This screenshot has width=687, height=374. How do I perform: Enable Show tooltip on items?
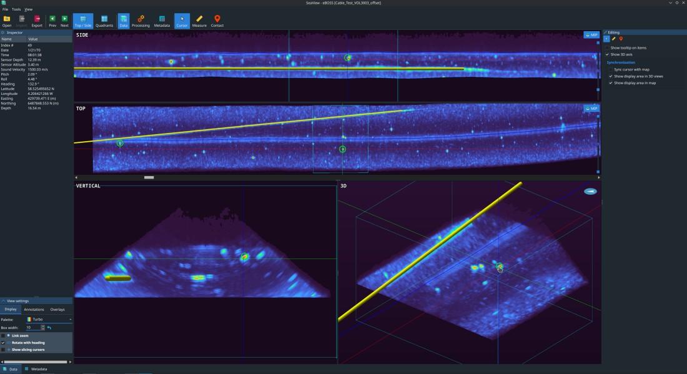607,47
